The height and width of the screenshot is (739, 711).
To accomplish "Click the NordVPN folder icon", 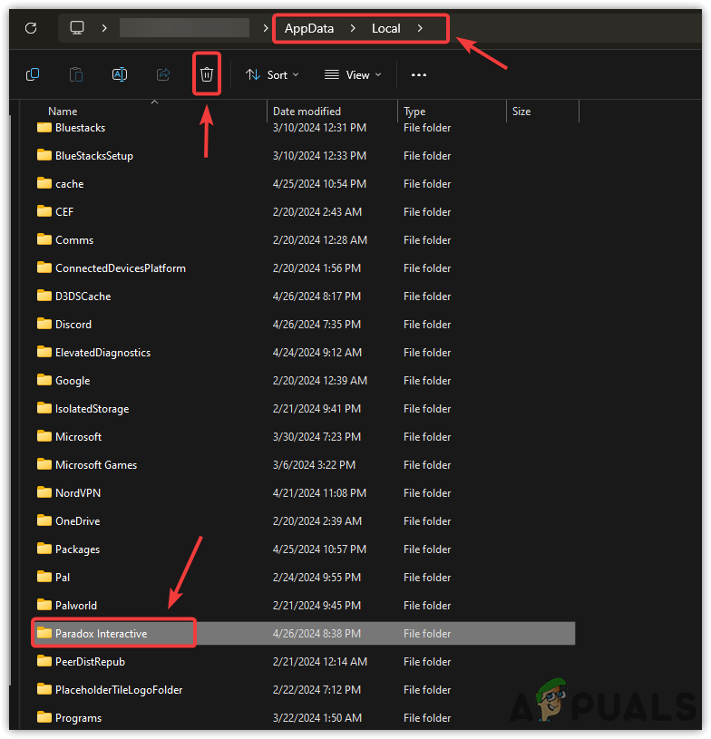I will tap(44, 492).
